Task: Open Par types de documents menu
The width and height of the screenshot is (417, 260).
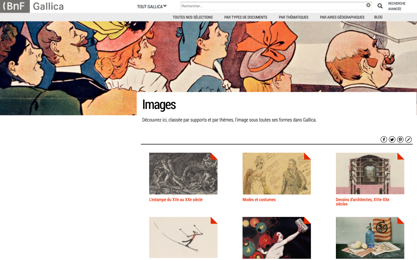Action: coord(245,17)
